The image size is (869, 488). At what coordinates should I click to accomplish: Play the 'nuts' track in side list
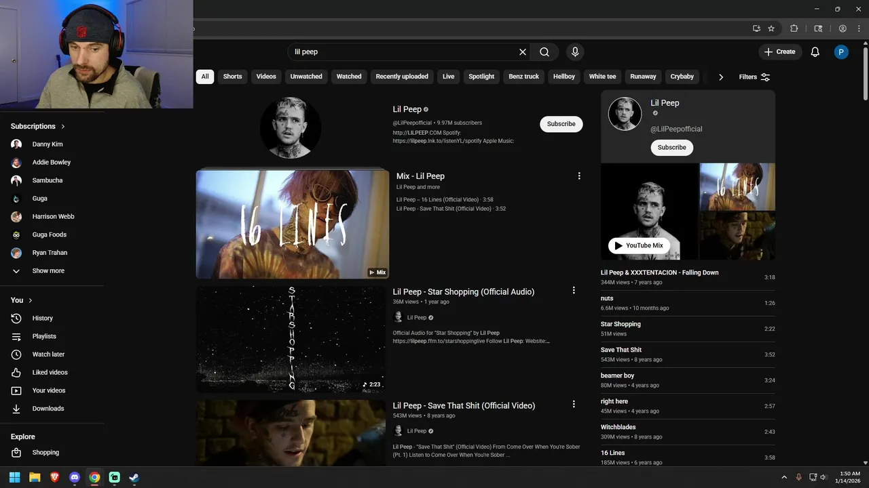[x=688, y=303]
